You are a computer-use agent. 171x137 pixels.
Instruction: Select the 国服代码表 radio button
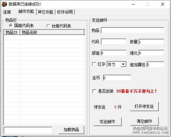coord(11,26)
